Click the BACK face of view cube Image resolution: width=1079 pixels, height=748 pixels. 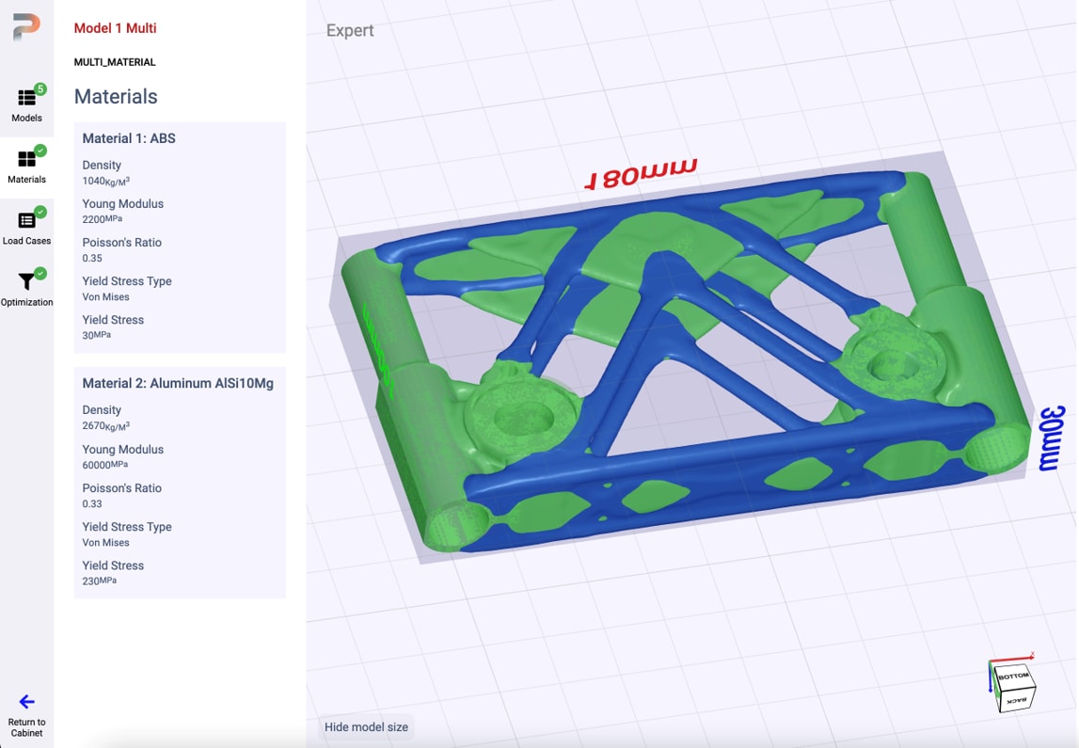[1016, 700]
